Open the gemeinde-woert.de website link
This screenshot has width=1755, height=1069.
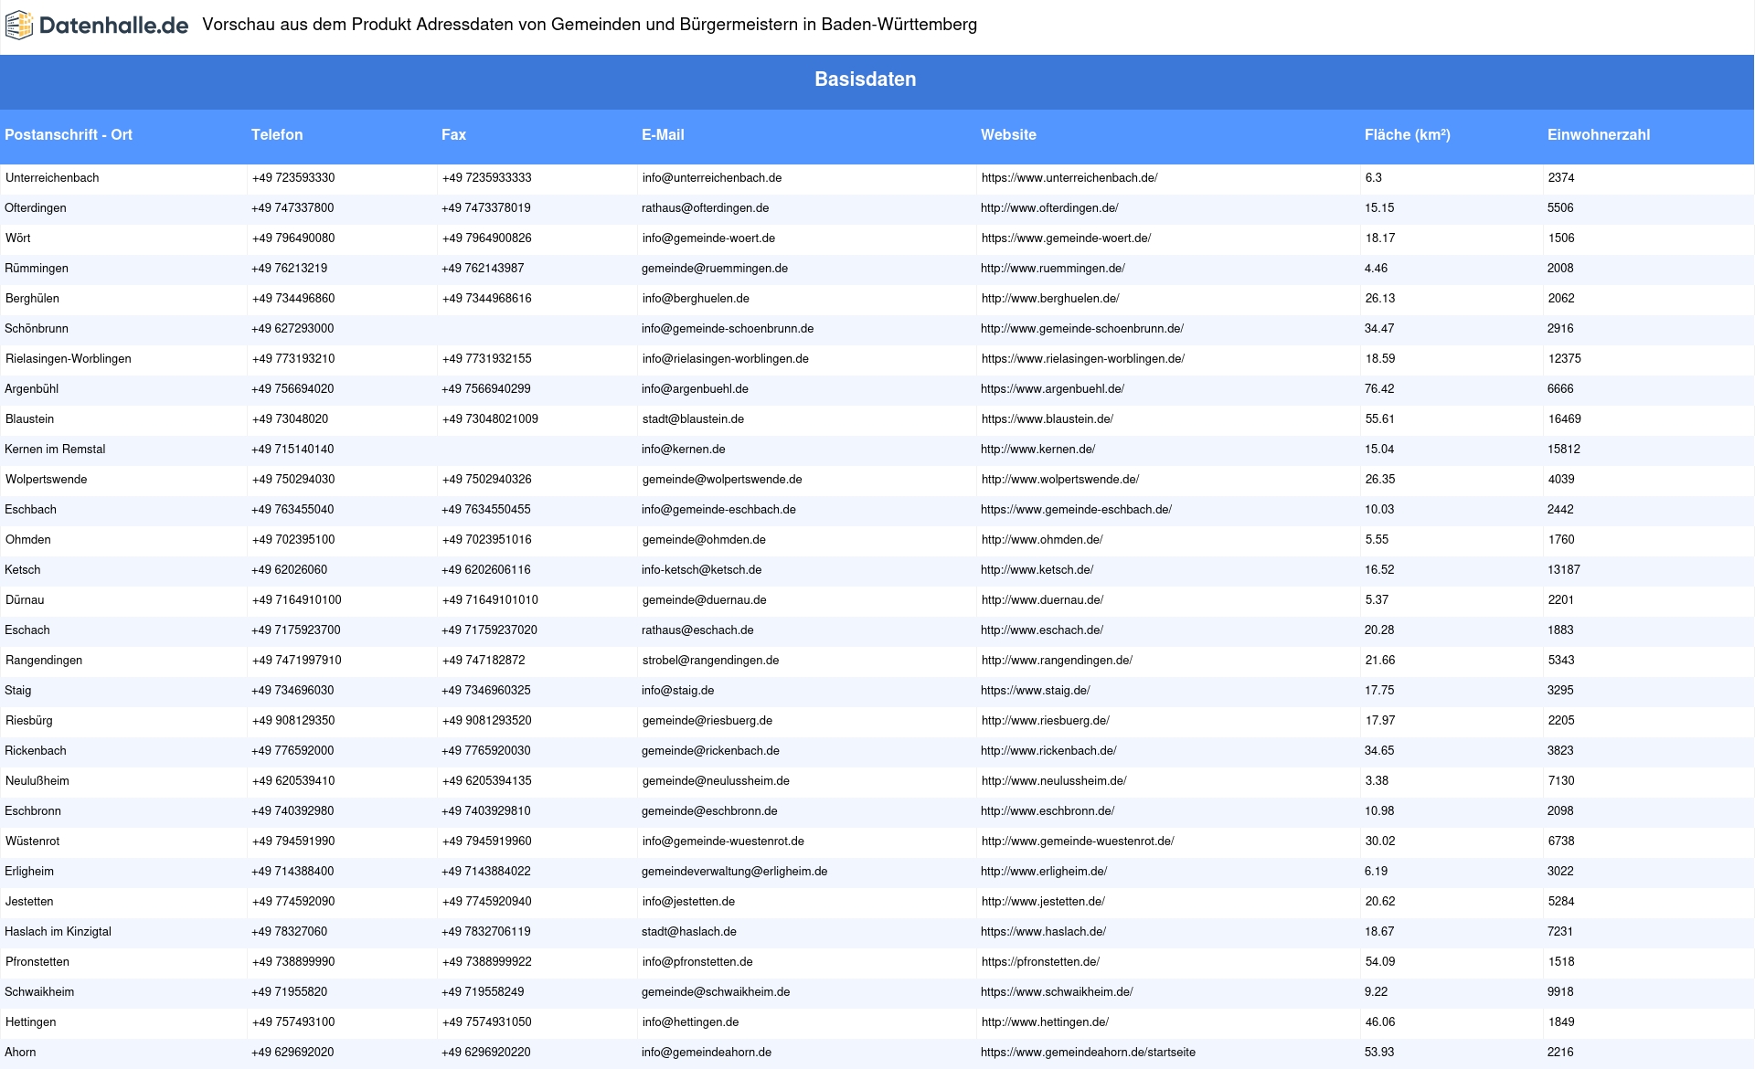coord(1066,238)
